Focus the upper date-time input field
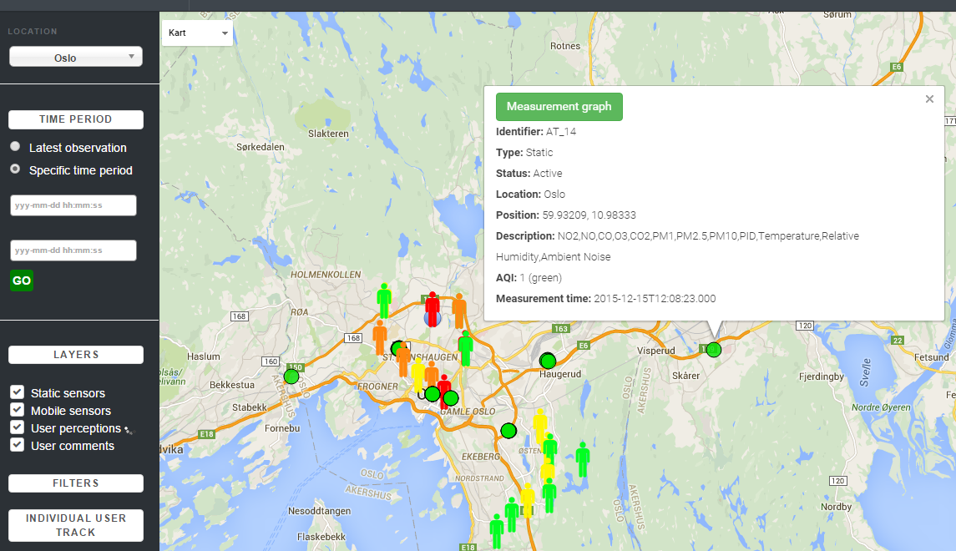Screen dimensions: 956x551 (73, 205)
